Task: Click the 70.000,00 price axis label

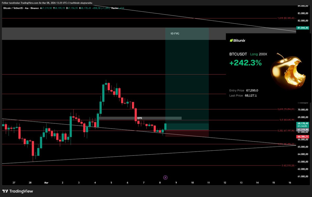Action: point(303,110)
